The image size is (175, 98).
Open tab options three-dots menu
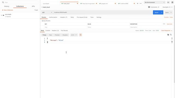pos(141,4)
